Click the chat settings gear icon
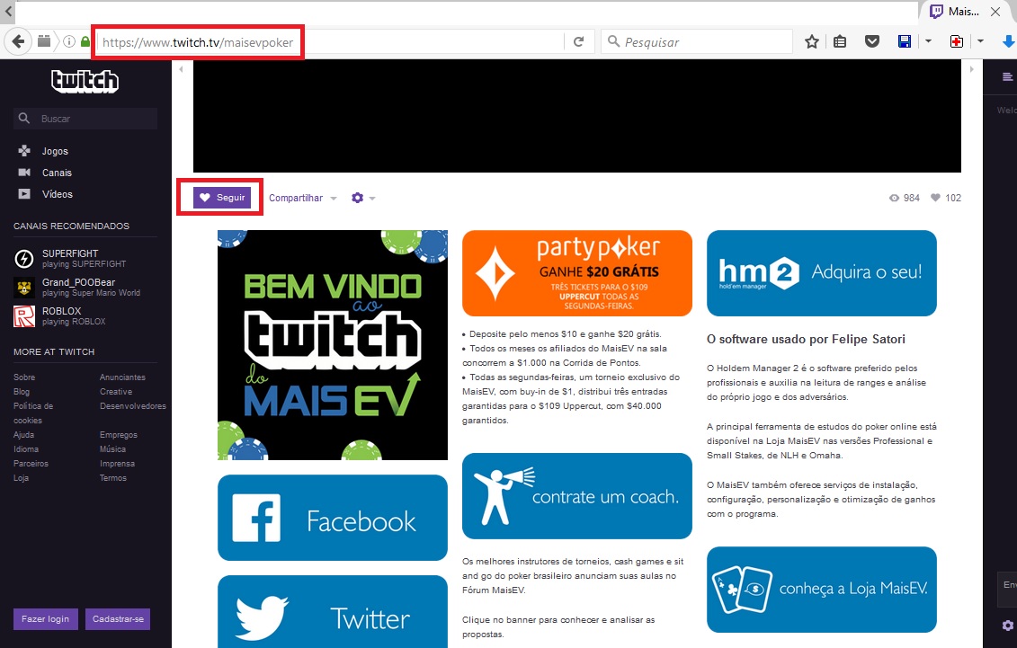This screenshot has height=648, width=1017. [1007, 626]
